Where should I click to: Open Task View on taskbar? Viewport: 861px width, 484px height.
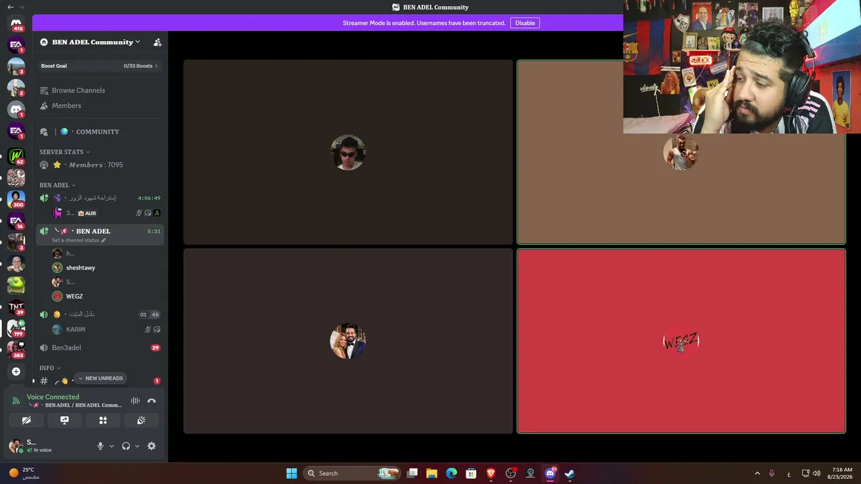(412, 473)
